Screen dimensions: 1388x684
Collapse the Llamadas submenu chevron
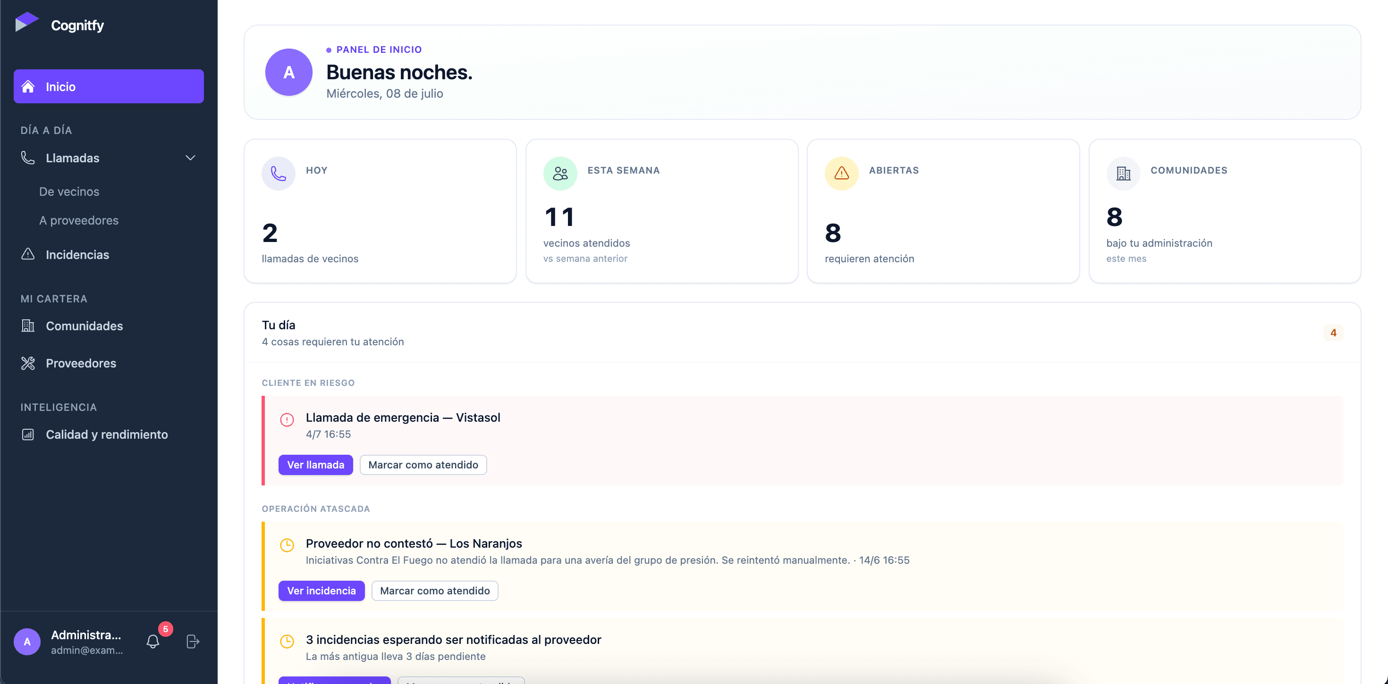tap(190, 158)
